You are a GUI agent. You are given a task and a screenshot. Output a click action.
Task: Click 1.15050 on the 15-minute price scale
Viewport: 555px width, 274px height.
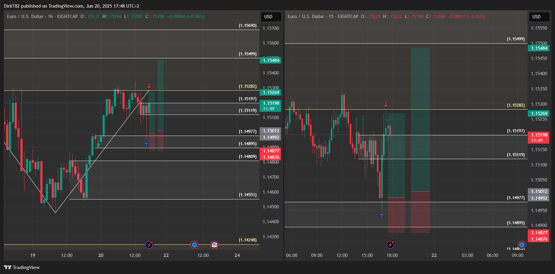point(539,180)
